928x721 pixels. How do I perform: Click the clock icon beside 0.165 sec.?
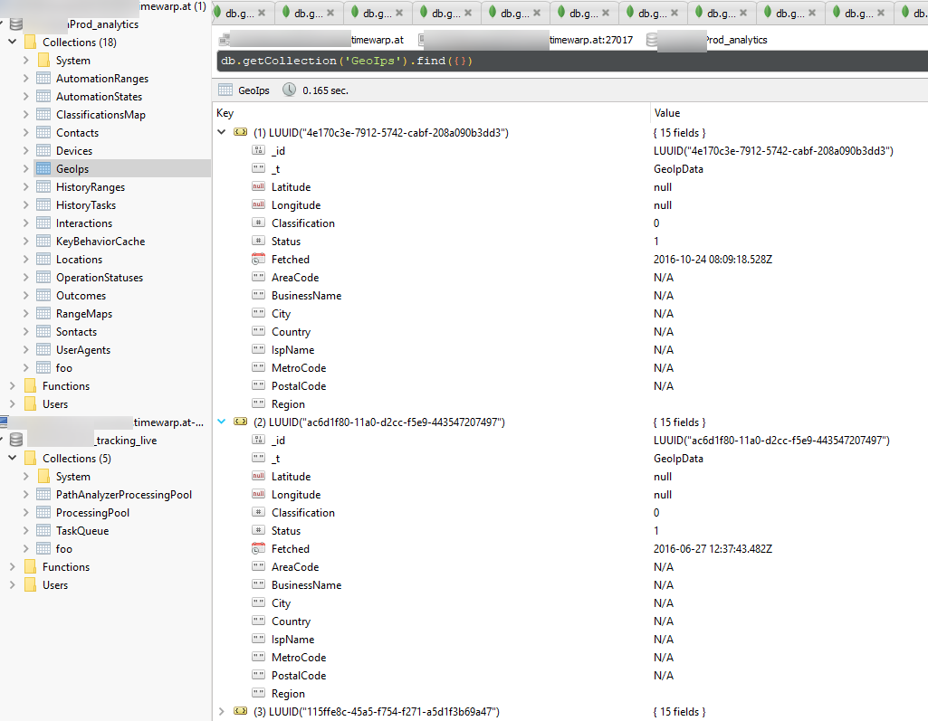289,90
